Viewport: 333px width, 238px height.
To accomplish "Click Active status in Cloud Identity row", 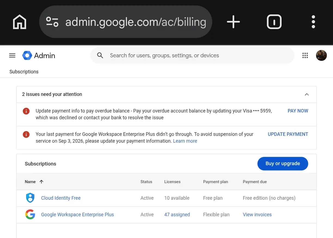I will tap(147, 198).
